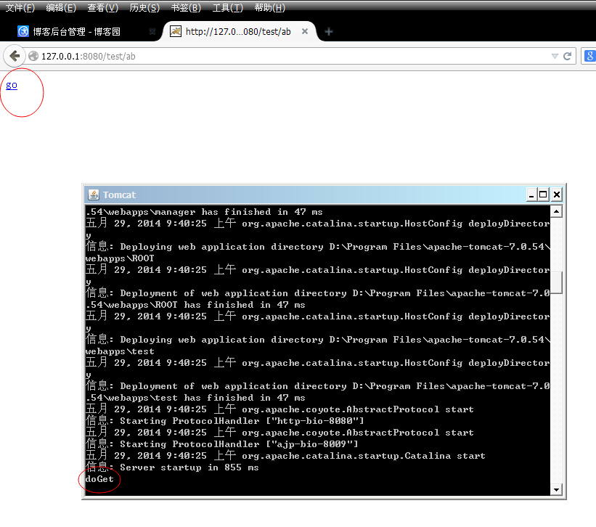596x527 pixels.
Task: Click the Google search engine icon
Action: coord(589,56)
